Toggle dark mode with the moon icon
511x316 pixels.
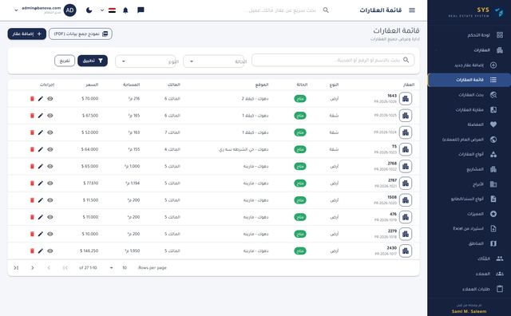coord(89,10)
